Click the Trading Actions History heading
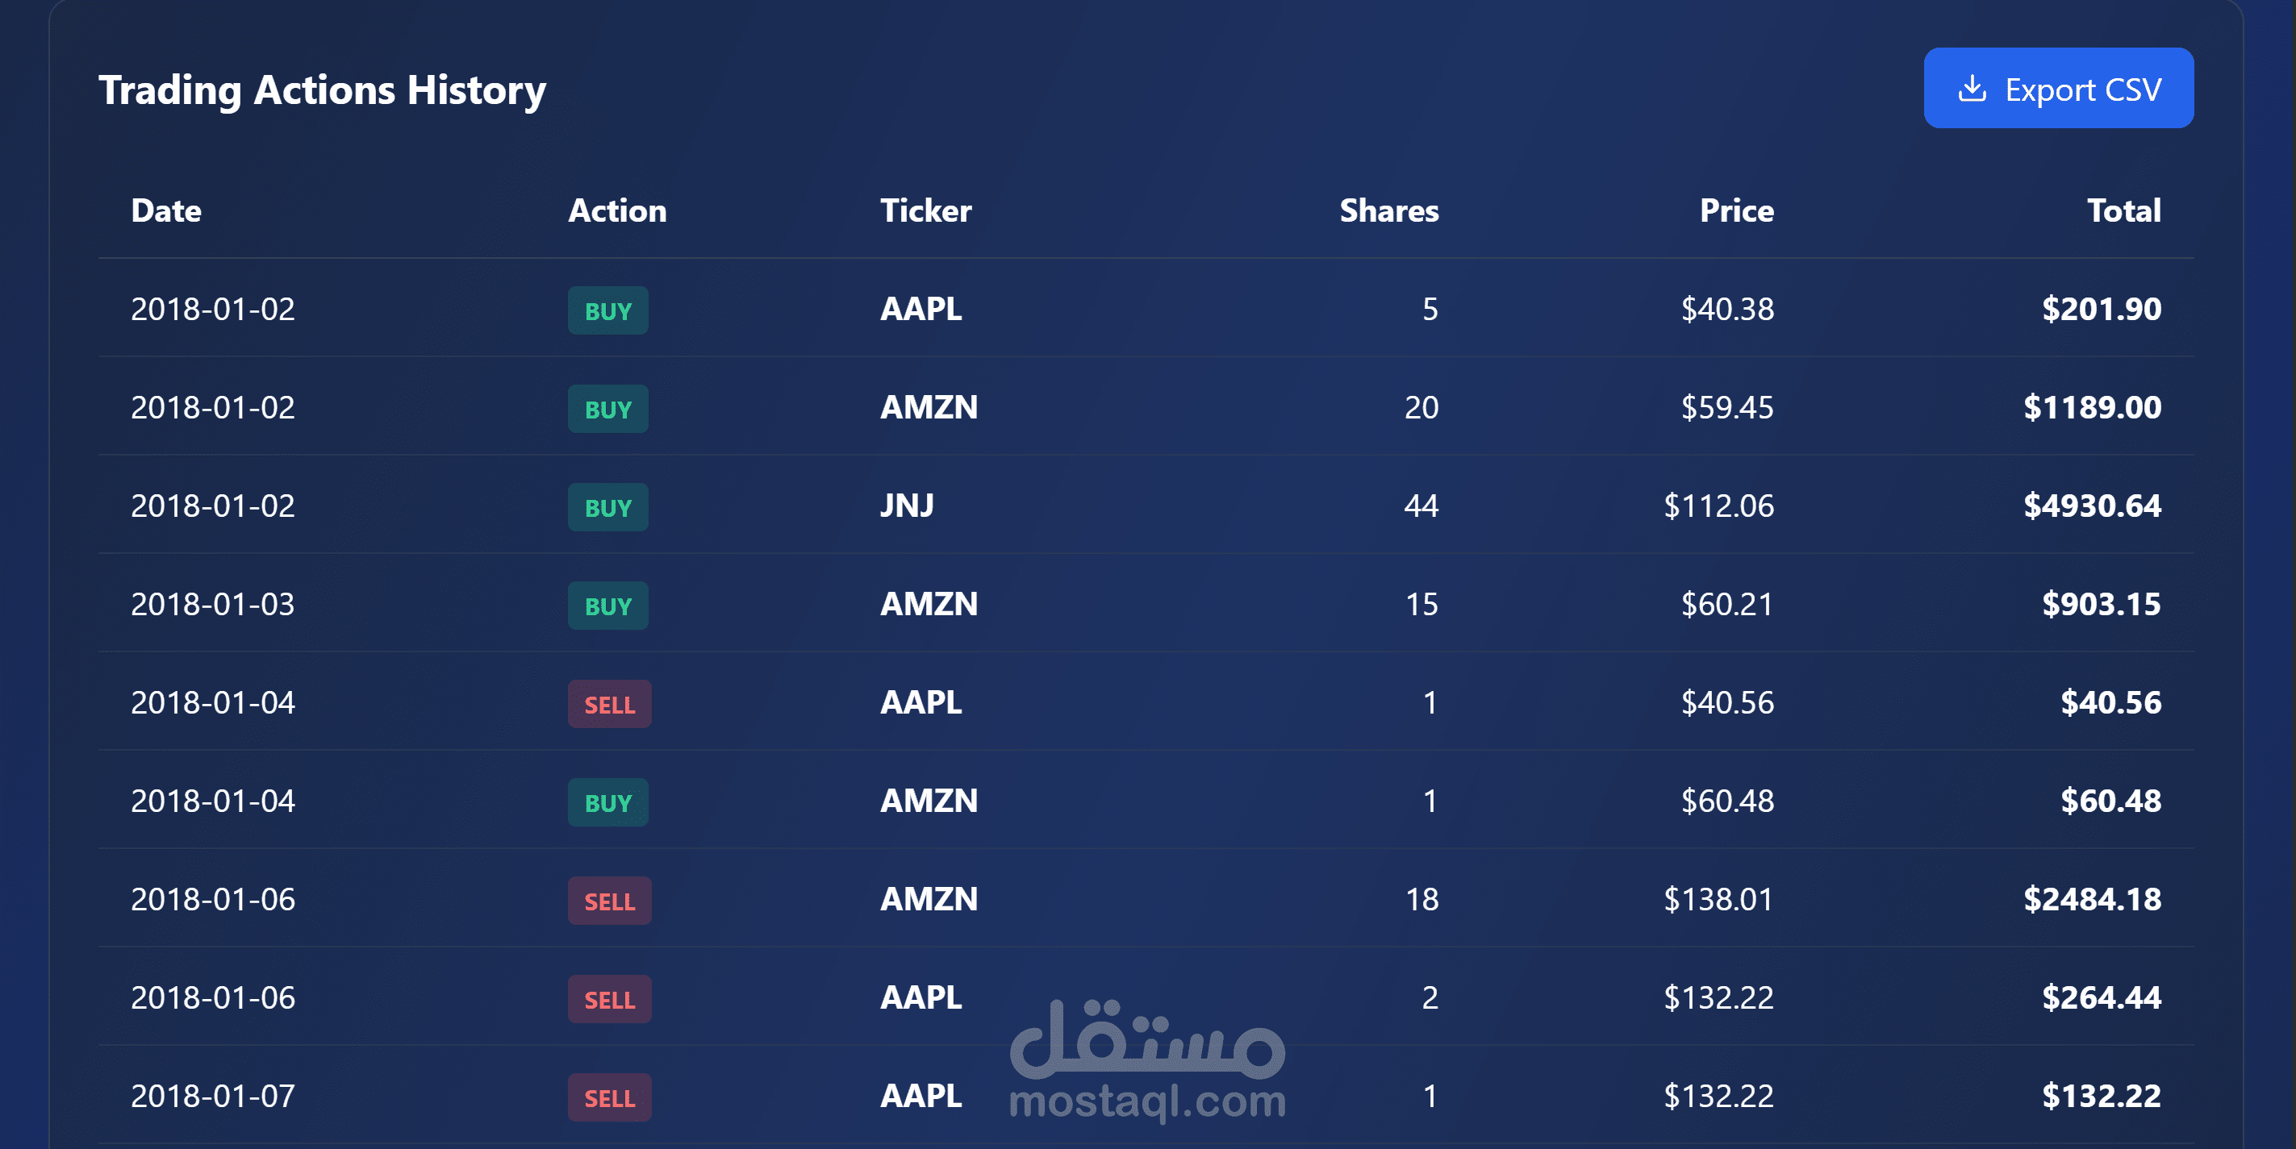 coord(322,90)
